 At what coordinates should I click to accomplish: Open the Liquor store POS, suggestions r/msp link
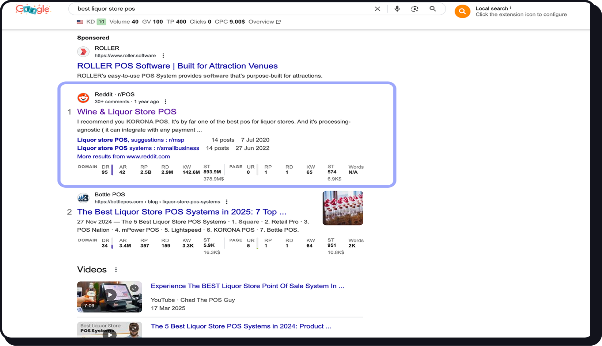[130, 140]
